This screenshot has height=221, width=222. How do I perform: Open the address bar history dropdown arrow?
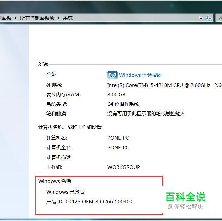click(x=201, y=18)
